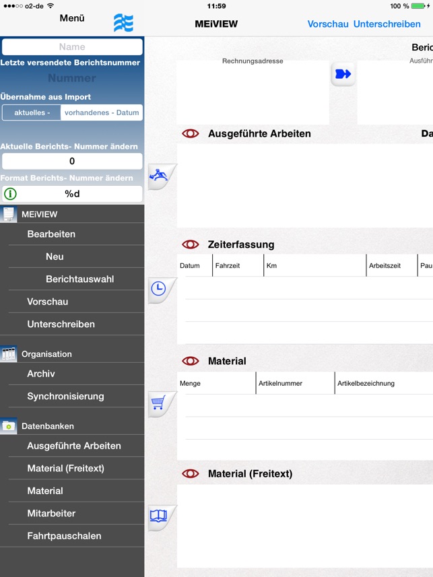The height and width of the screenshot is (577, 433).
Task: Tap the blue arrow copy-address button
Action: pyautogui.click(x=343, y=74)
